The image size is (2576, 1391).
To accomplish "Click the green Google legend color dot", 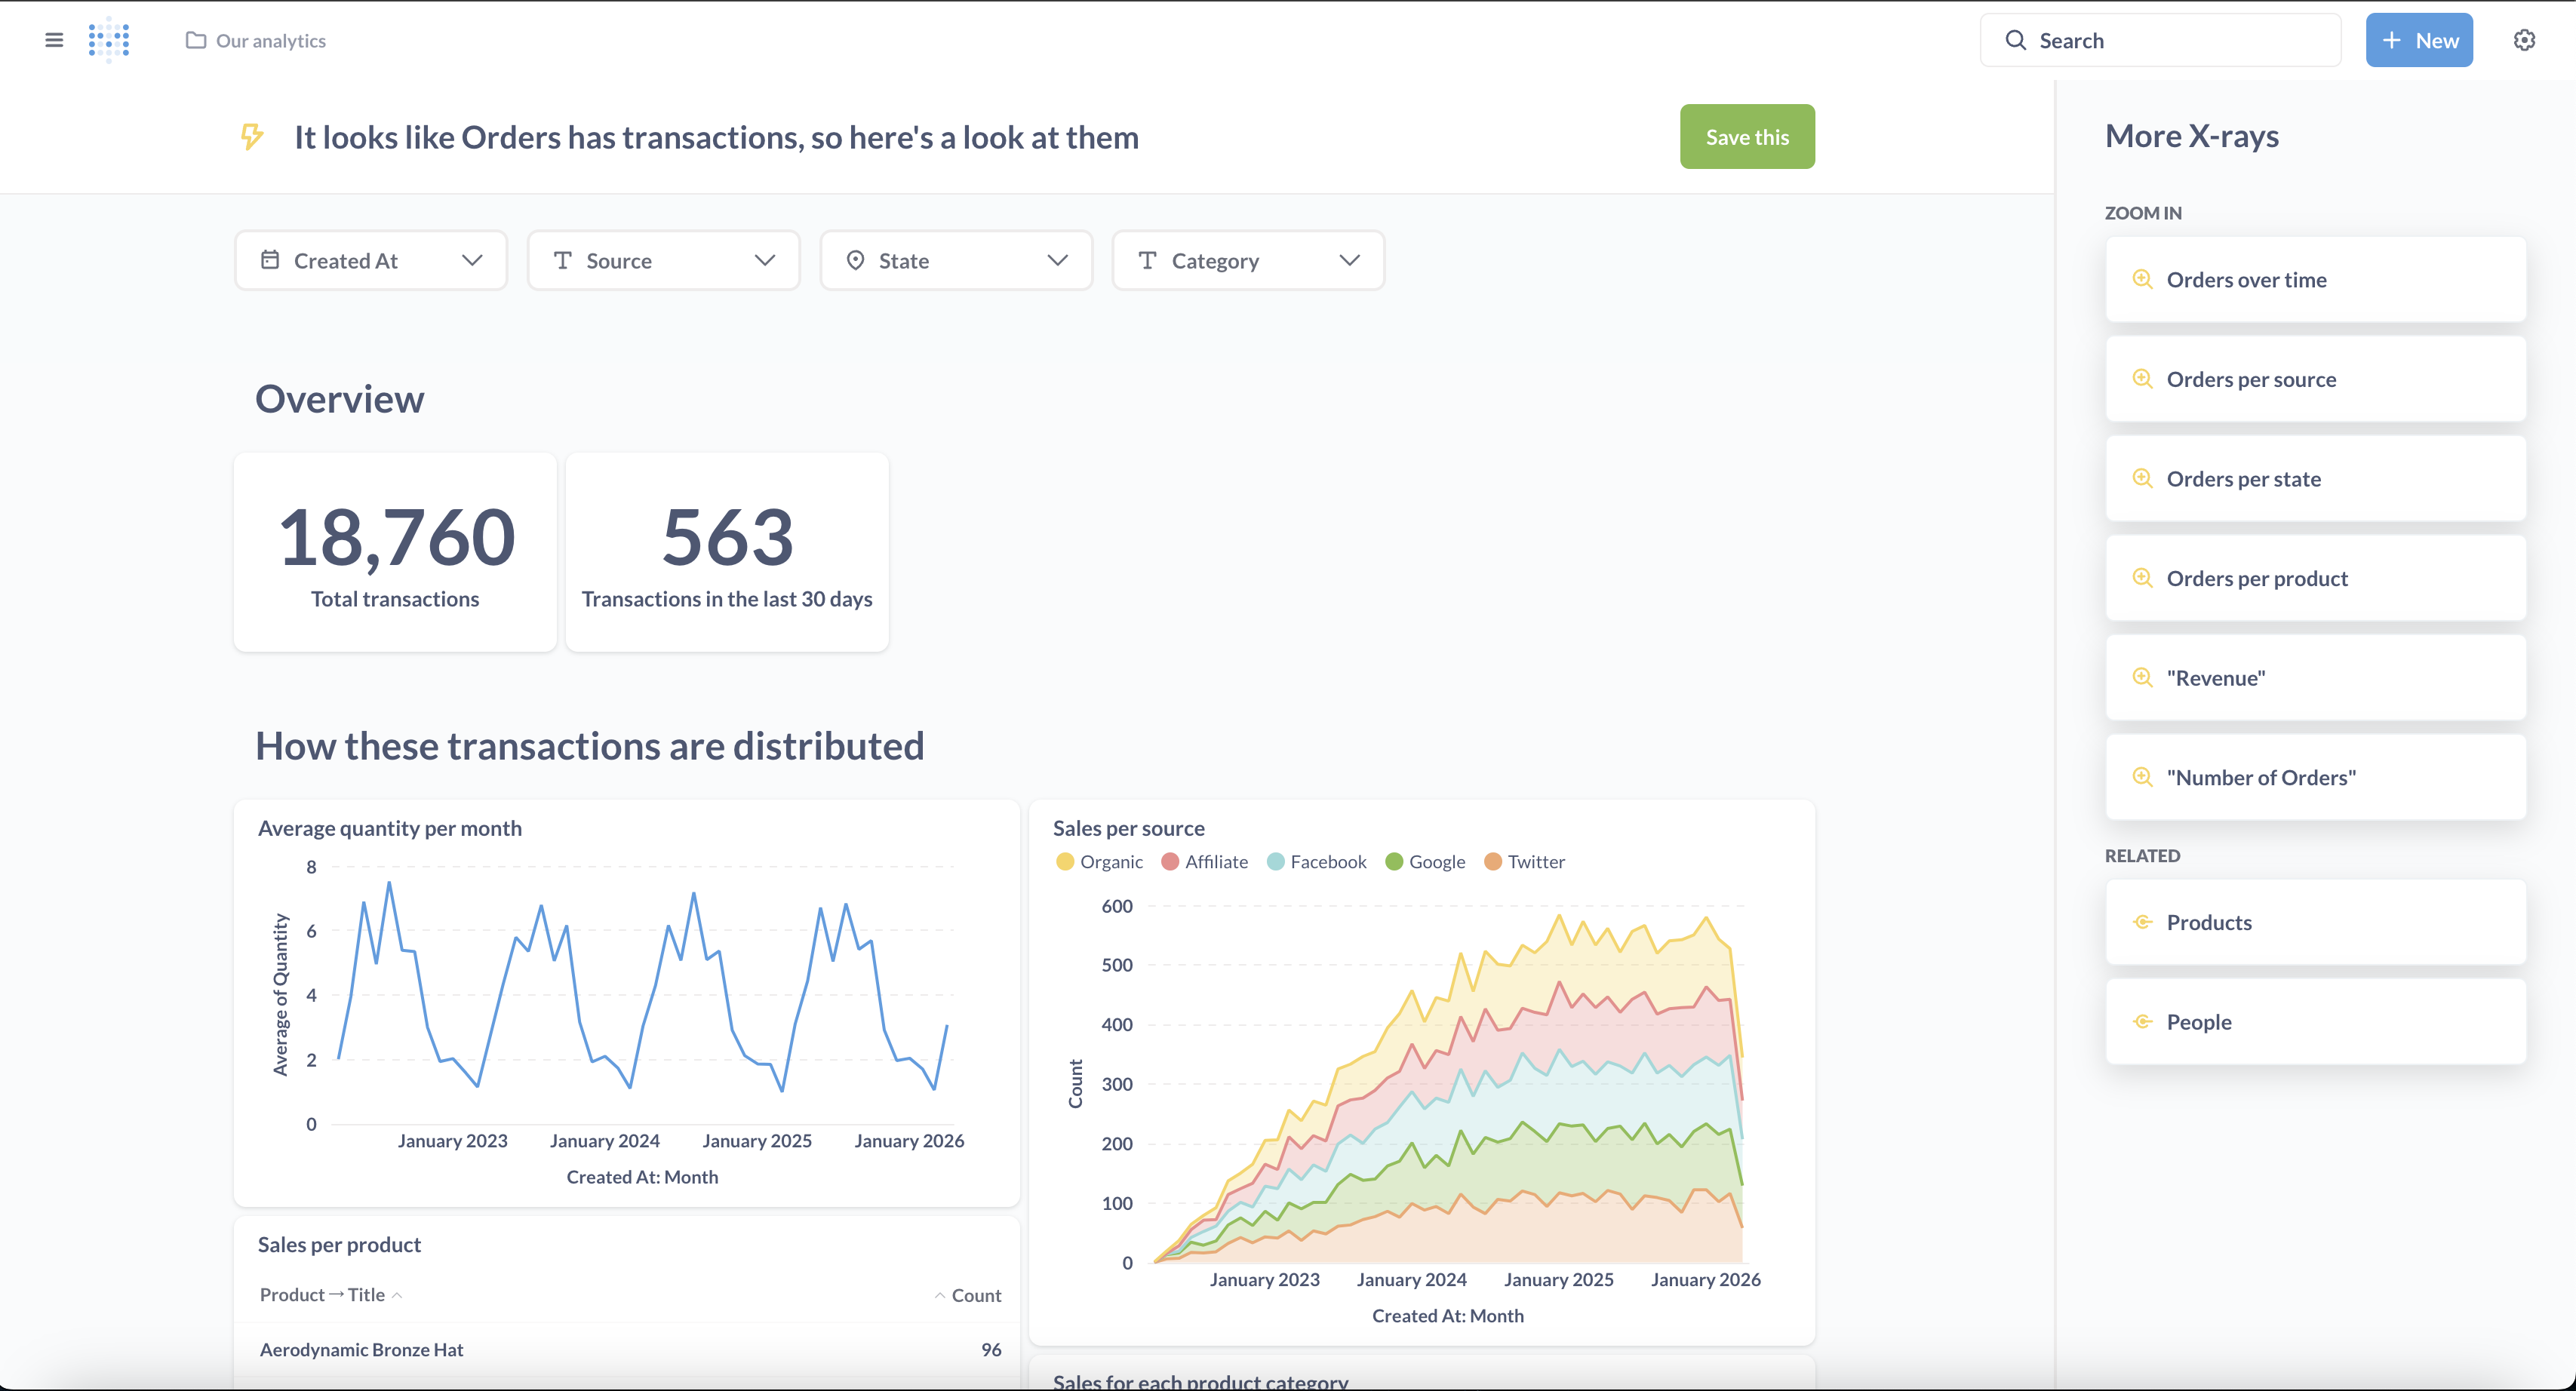I will (x=1394, y=862).
